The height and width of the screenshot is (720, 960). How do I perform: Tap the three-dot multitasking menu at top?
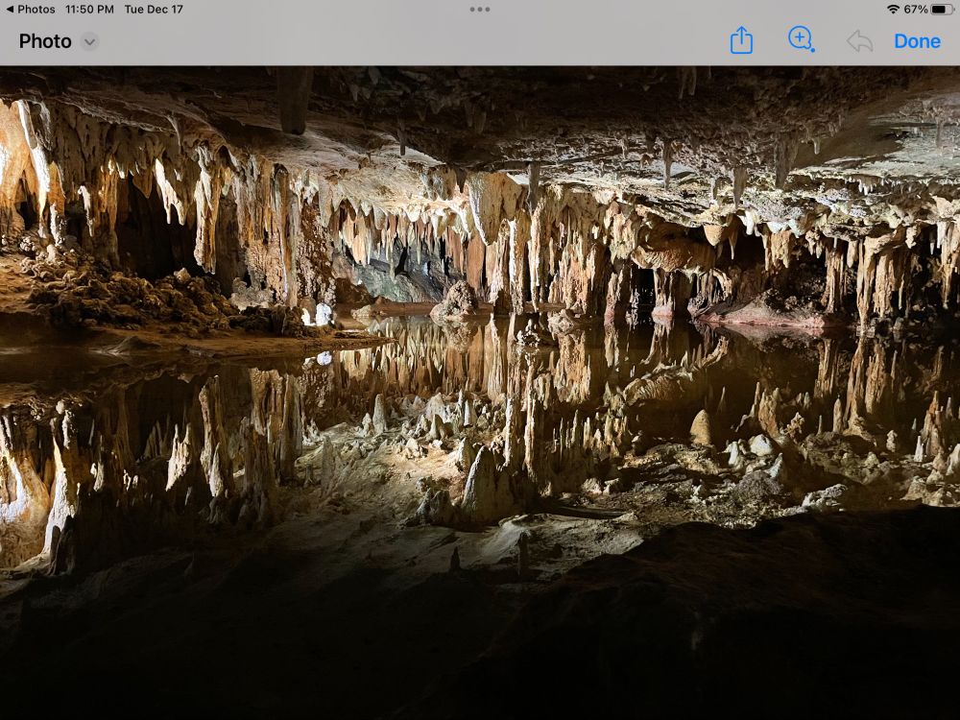(x=479, y=10)
